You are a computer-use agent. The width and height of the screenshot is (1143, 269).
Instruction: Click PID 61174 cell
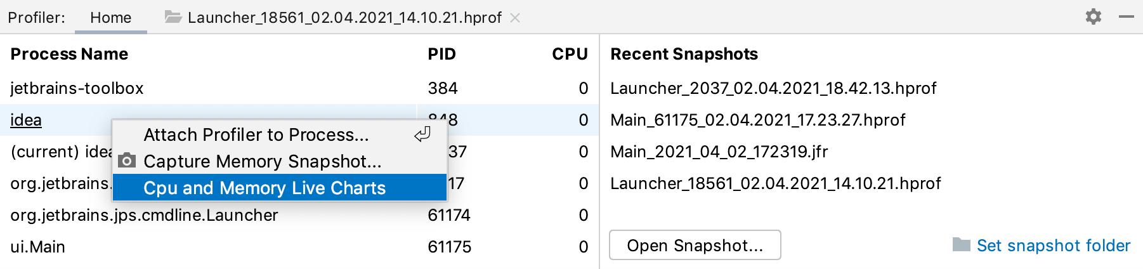point(449,215)
